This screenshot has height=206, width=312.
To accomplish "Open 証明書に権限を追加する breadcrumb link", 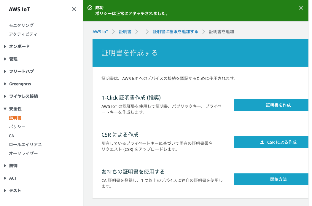I will tap(175, 32).
